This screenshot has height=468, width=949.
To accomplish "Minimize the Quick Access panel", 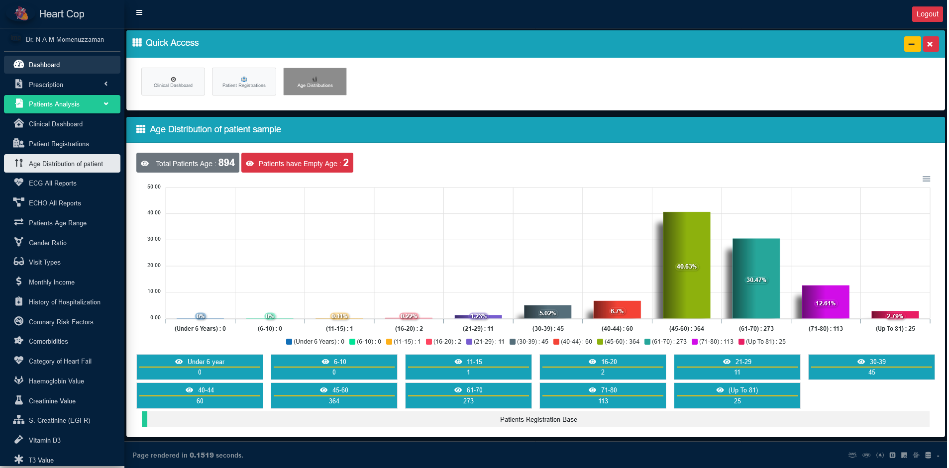I will coord(912,44).
